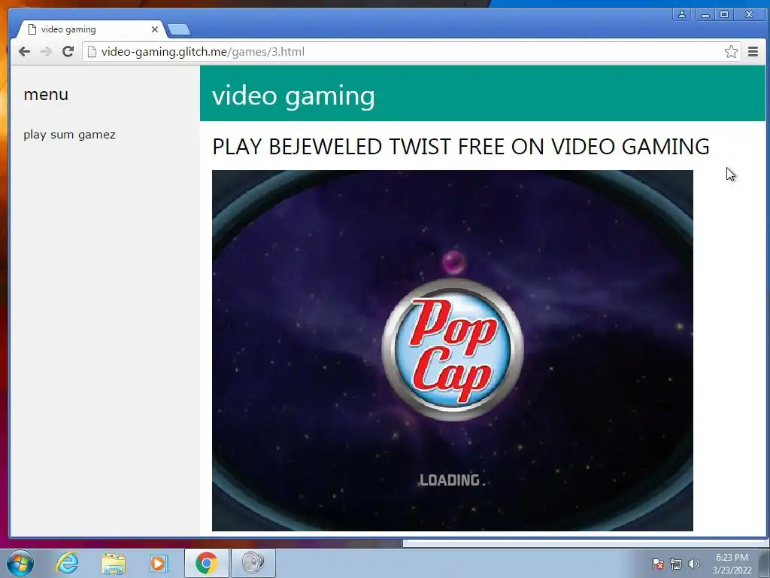The image size is (770, 578).
Task: Open the Windows Start menu
Action: [x=20, y=563]
